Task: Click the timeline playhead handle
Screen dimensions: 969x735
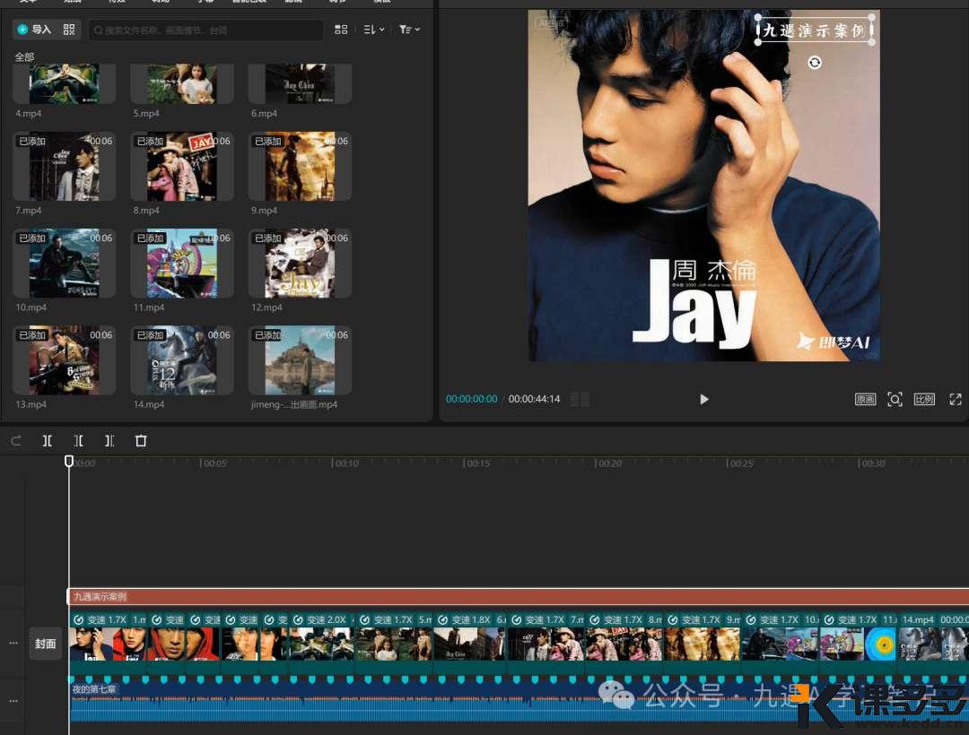Action: coord(69,461)
